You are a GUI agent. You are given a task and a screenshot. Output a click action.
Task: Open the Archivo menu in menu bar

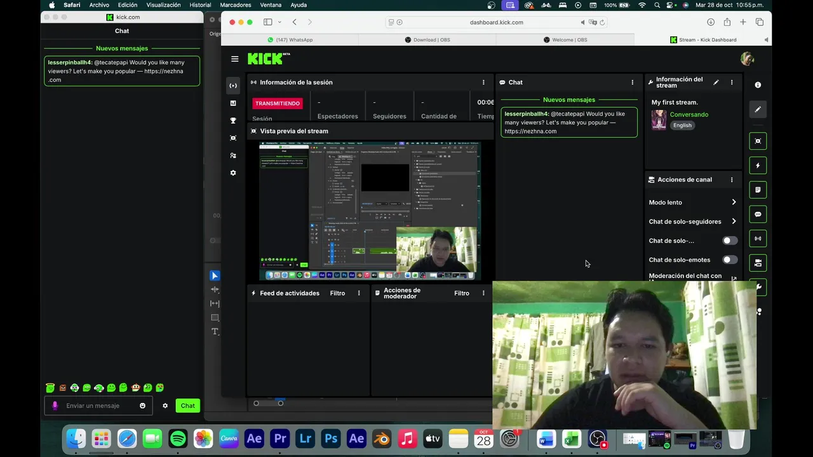[x=99, y=5]
